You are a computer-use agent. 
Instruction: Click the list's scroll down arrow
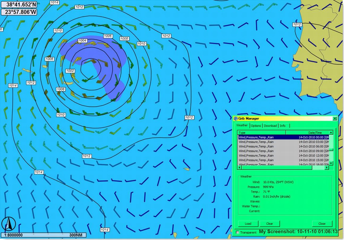click(x=331, y=163)
